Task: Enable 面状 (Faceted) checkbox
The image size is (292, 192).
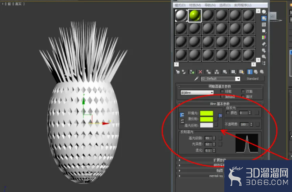Action: (243, 96)
